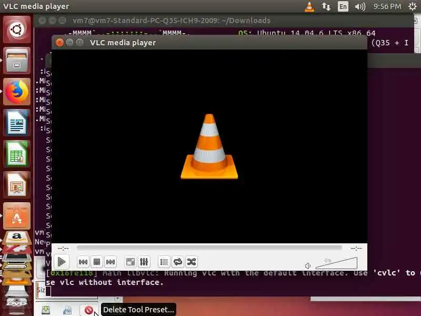Viewport: 421px width, 316px height.
Task: Mute audio using VLC speaker icon
Action: pos(308,266)
